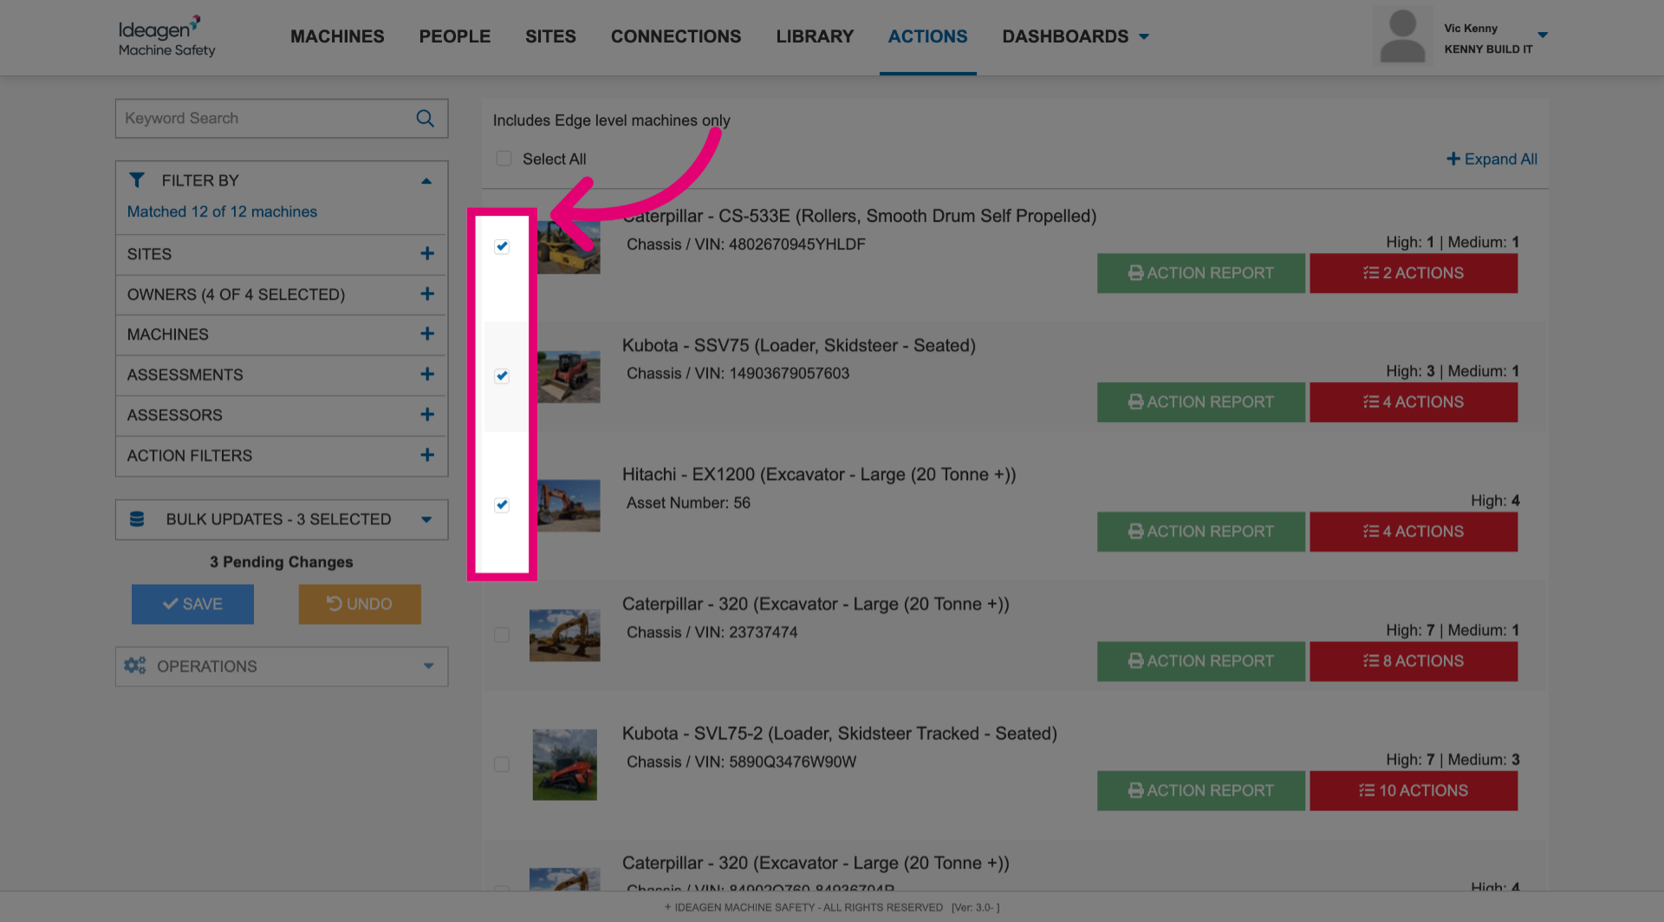Open the Kubota SVL75-2 loader thumbnail

[565, 764]
